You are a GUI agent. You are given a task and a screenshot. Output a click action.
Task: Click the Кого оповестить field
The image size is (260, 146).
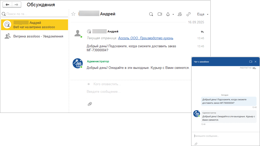[x=107, y=84]
